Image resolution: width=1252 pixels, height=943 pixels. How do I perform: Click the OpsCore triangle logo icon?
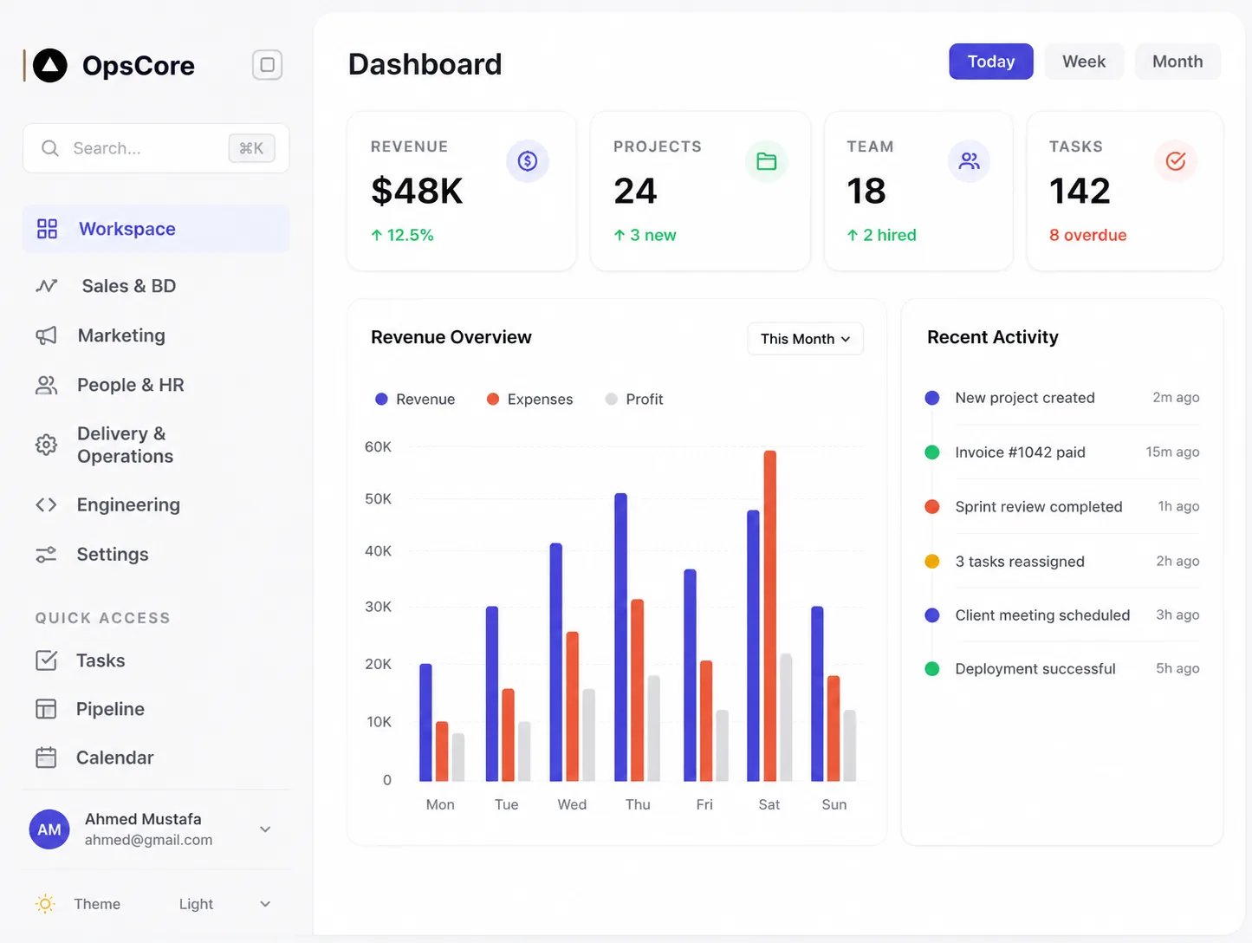coord(50,66)
